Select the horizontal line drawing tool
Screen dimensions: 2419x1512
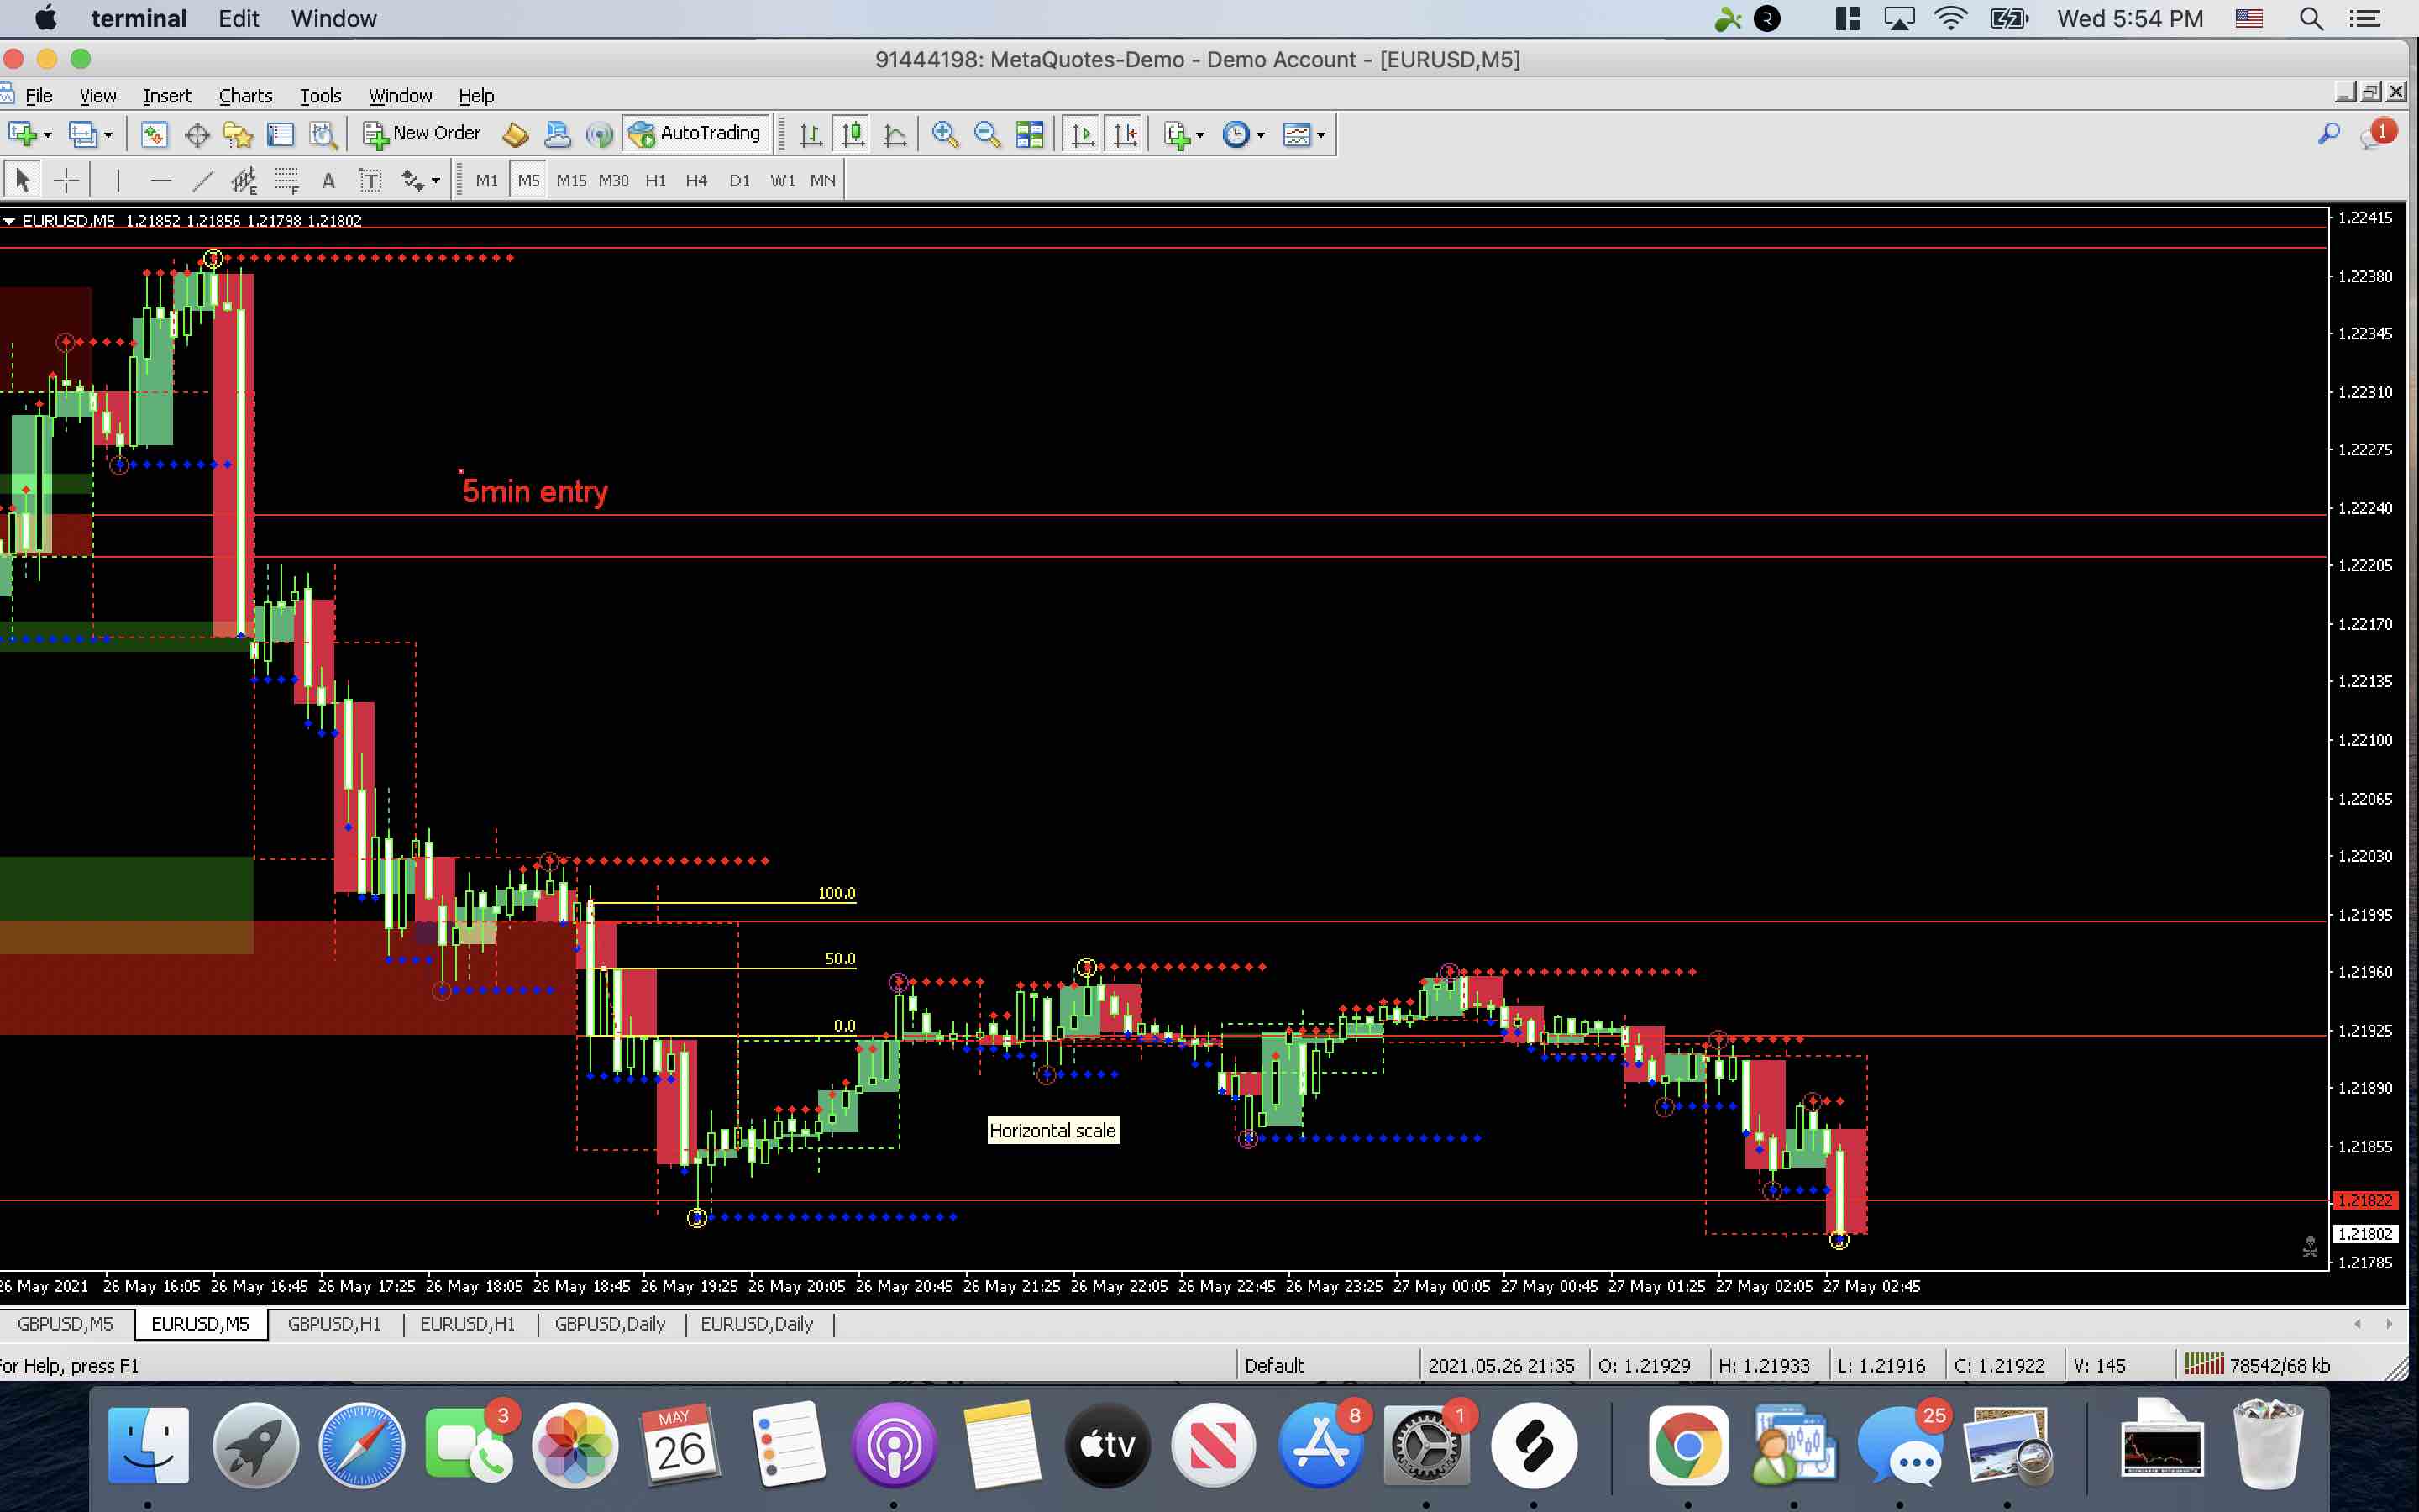163,180
